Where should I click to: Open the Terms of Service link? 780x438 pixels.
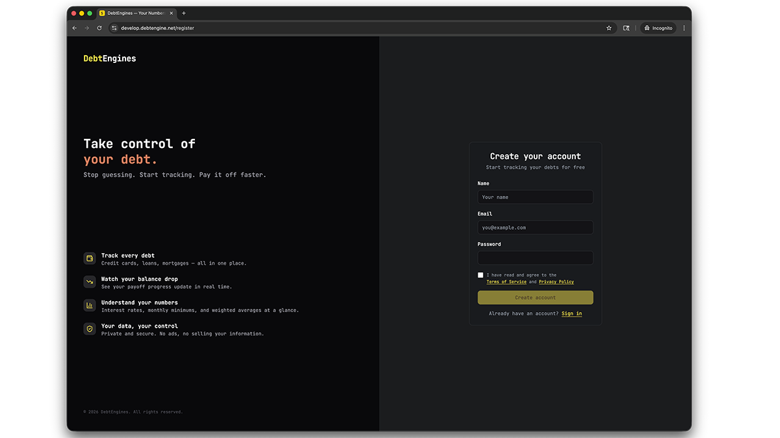(x=506, y=282)
